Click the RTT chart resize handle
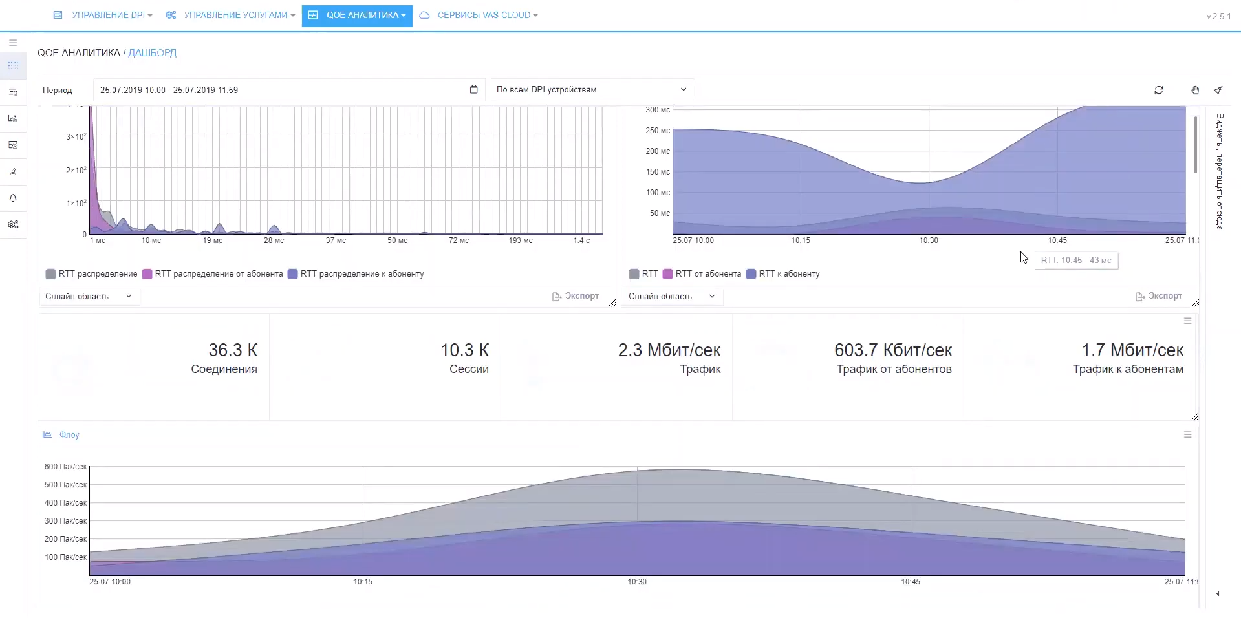 1195,303
